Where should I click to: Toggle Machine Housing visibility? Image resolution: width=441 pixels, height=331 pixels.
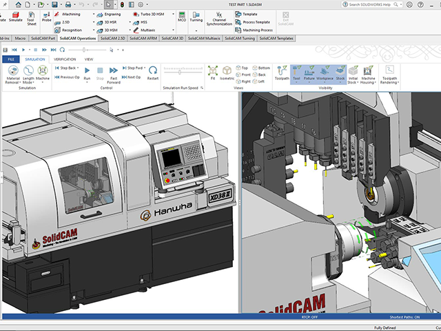368,74
